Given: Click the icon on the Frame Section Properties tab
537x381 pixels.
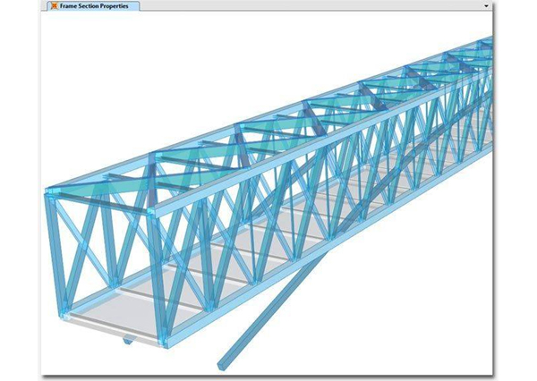Looking at the screenshot, I should click(x=54, y=6).
